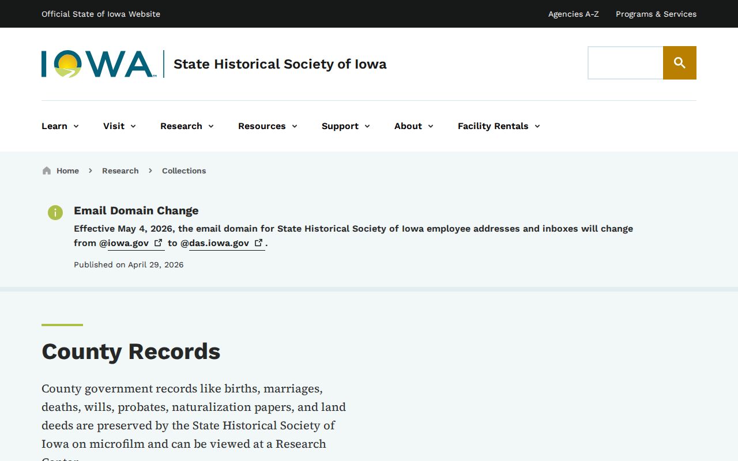Follow the @iowa.gov link
The height and width of the screenshot is (461, 738).
(136, 243)
